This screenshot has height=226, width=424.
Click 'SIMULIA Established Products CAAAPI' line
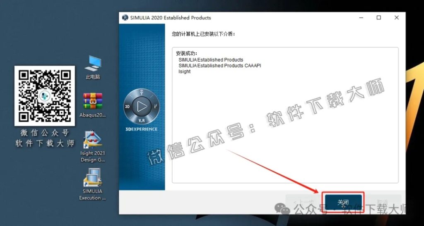click(220, 66)
